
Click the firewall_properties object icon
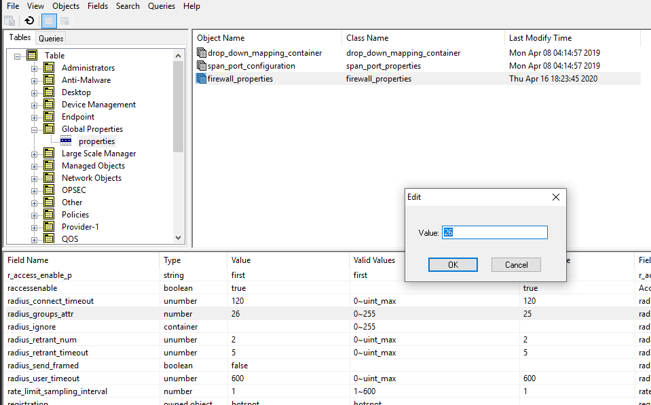(202, 79)
